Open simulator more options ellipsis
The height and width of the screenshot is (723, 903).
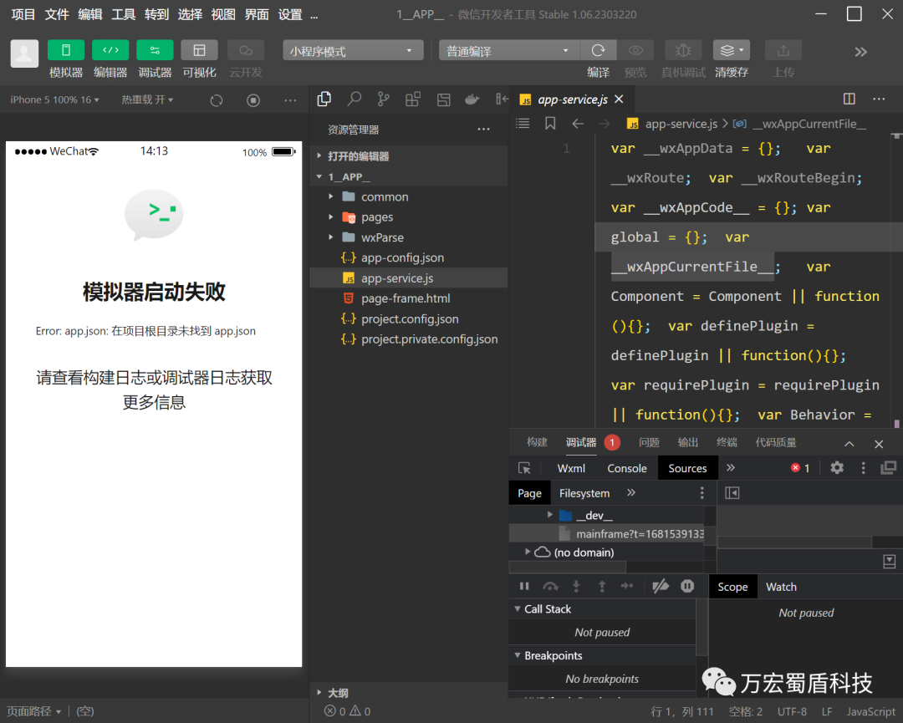click(x=290, y=100)
